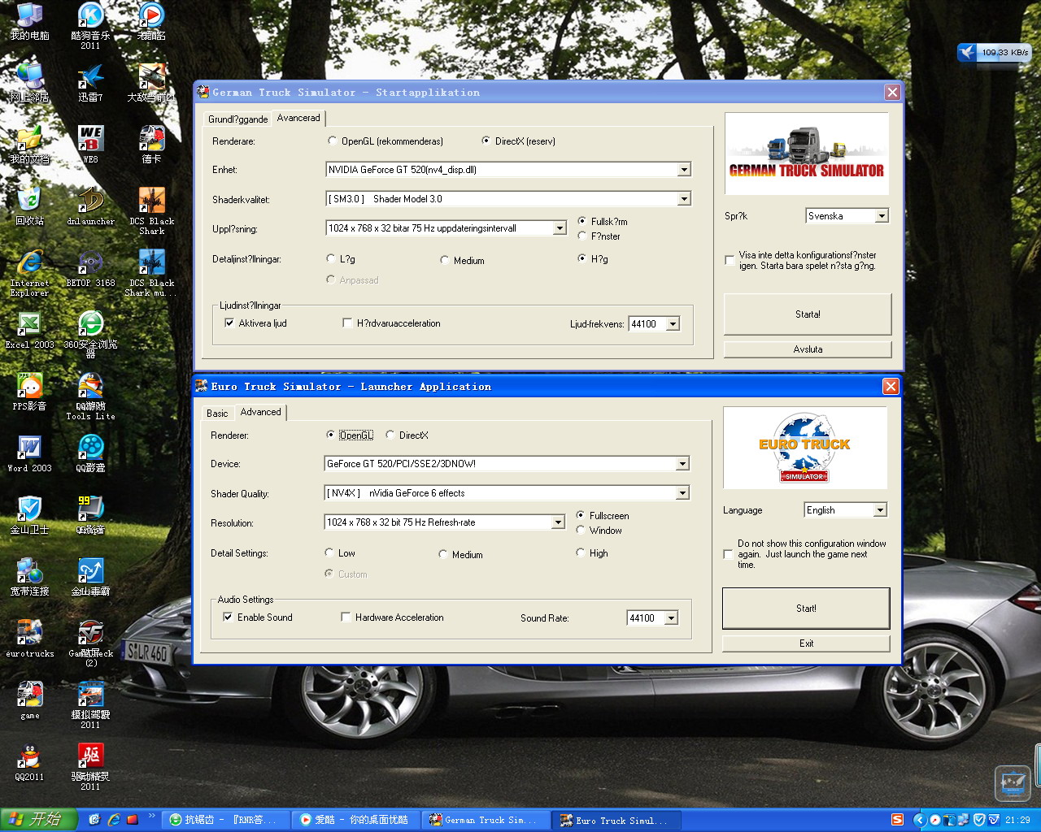Viewport: 1041px width, 832px height.
Task: Click the Start! button in Euro Truck Simulator
Action: tap(806, 609)
